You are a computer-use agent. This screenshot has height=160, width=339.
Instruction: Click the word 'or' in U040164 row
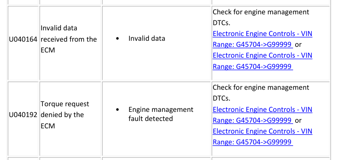tap(298, 45)
